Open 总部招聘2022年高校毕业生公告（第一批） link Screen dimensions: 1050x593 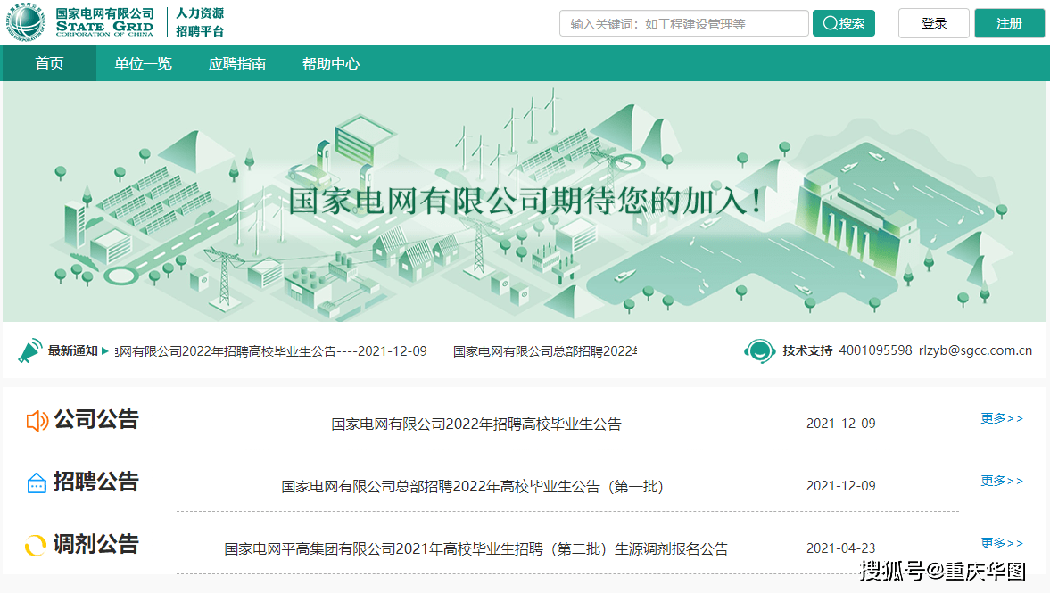pos(472,487)
